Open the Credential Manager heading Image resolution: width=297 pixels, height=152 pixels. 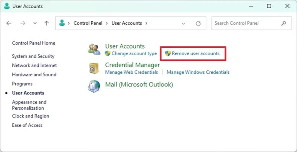point(133,65)
